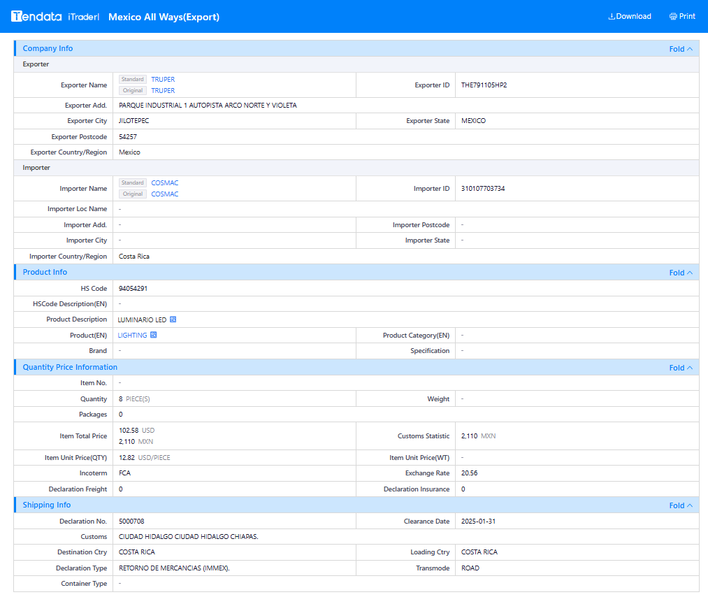Screen dimensions: 708x604
Task: Click the Shipping Info section heading
Action: [x=47, y=505]
